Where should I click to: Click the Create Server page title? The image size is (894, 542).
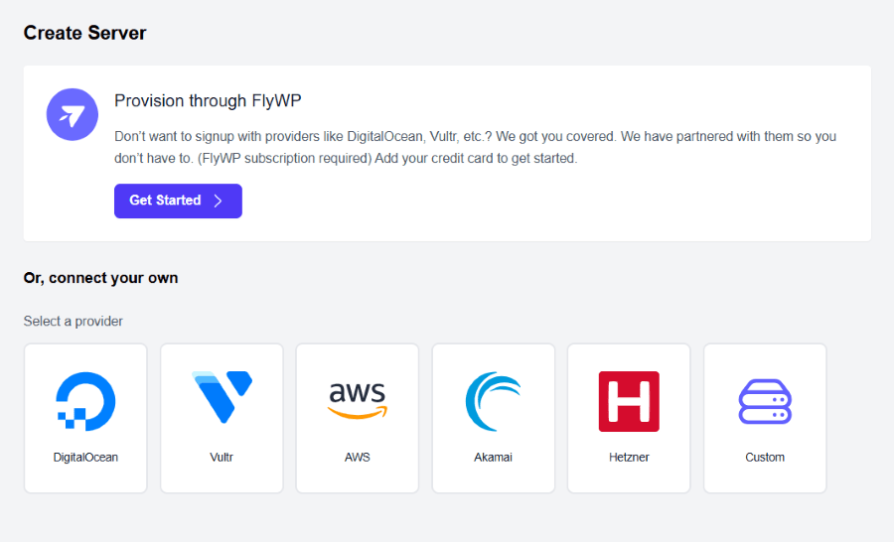(84, 33)
